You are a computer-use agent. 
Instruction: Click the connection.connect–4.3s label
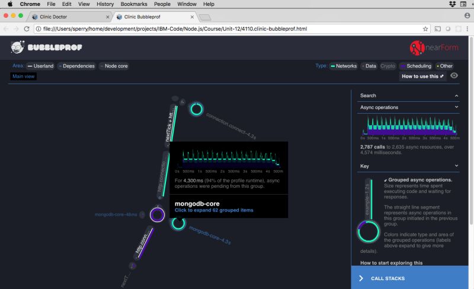click(231, 126)
